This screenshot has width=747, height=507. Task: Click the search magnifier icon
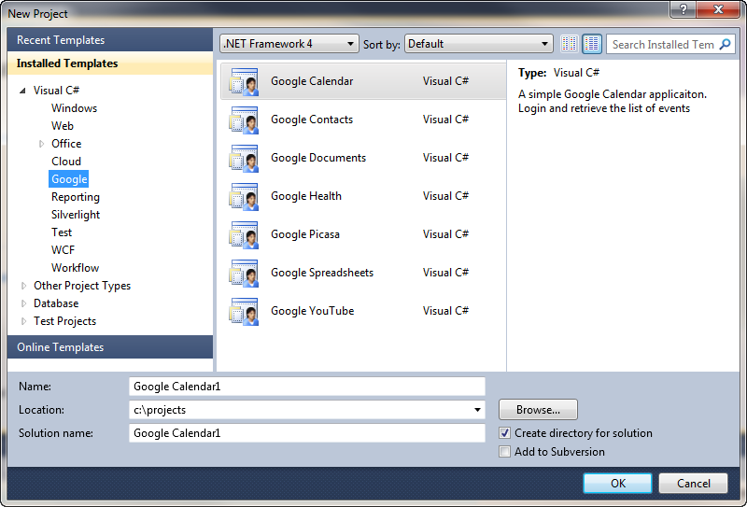(x=726, y=44)
